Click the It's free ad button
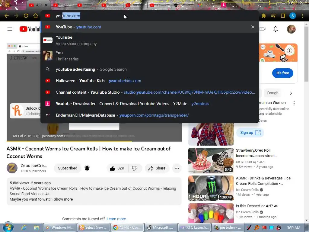Image resolution: width=309 pixels, height=232 pixels. 282,73
